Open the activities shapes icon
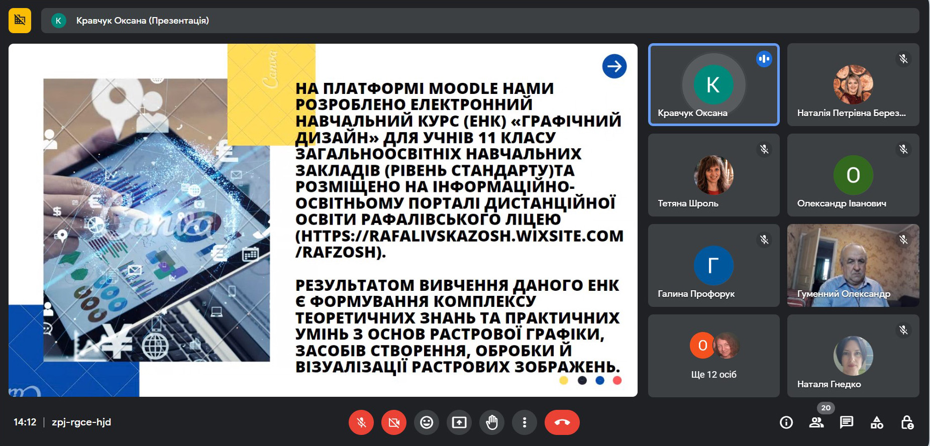 [877, 422]
